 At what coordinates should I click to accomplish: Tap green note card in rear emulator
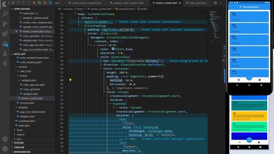click(249, 127)
